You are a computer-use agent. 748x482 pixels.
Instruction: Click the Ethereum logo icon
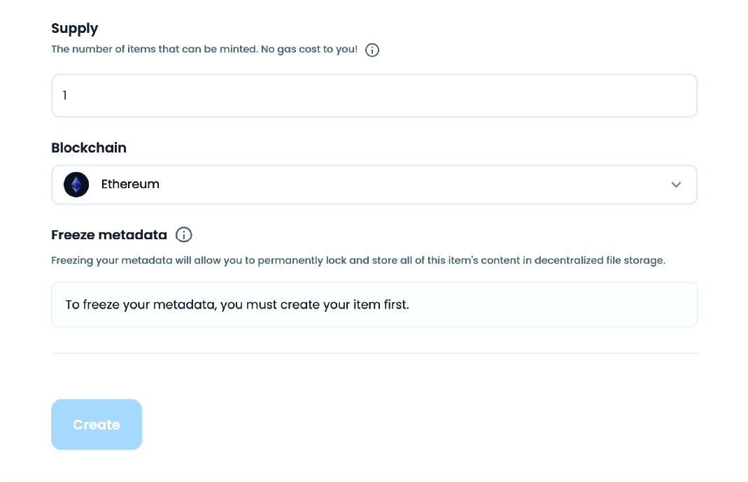[x=76, y=185]
